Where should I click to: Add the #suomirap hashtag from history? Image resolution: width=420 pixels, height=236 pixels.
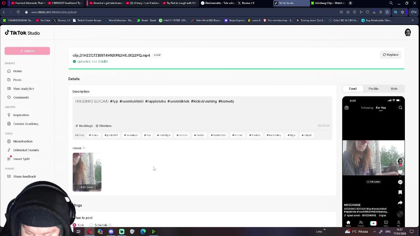pos(131,135)
